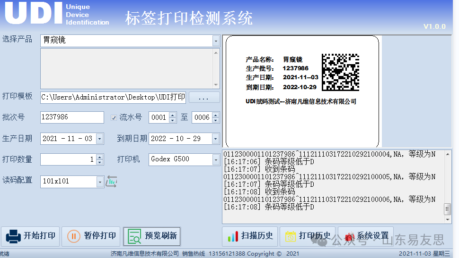Click the log panel scroll-down arrow
This screenshot has height=258, width=459.
tap(448, 219)
